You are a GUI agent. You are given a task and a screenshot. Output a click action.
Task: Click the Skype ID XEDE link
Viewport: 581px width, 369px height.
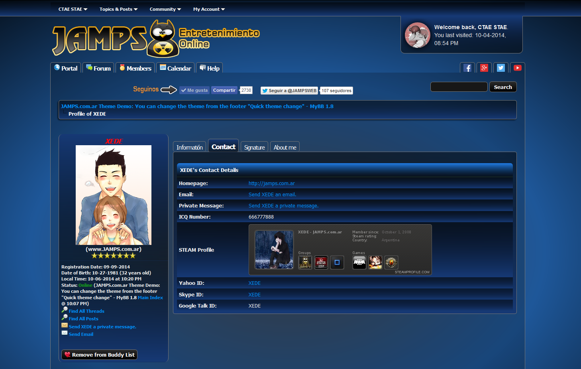[255, 295]
